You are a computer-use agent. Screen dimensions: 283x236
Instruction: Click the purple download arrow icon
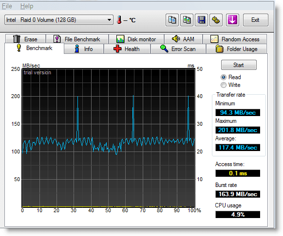232,20
